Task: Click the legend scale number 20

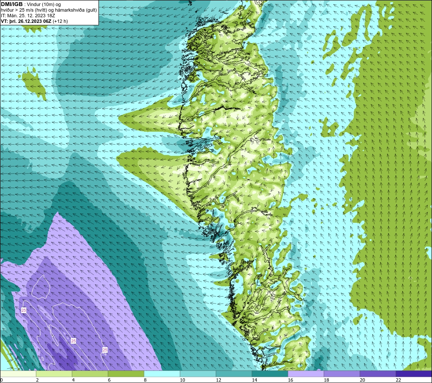Action: (362, 380)
